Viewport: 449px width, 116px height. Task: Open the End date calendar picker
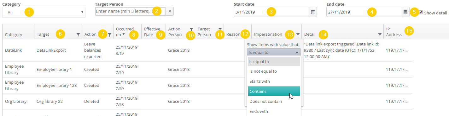tap(405, 12)
